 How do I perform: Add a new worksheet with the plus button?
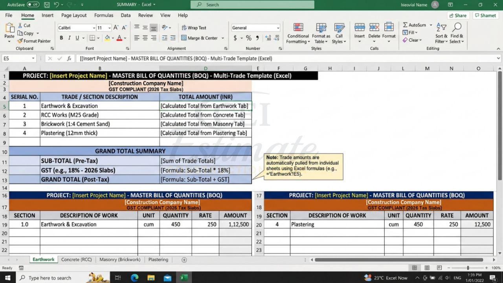[x=184, y=259]
